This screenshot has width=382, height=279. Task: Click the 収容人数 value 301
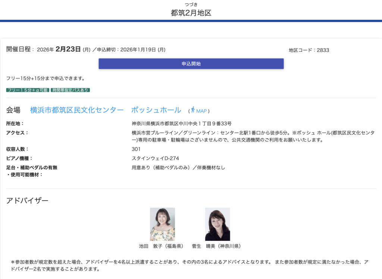pos(136,149)
